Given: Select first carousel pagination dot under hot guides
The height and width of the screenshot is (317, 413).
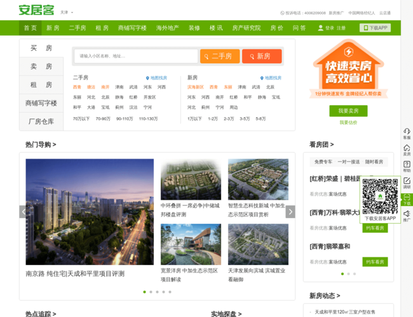Looking at the screenshot, I should click(144, 292).
